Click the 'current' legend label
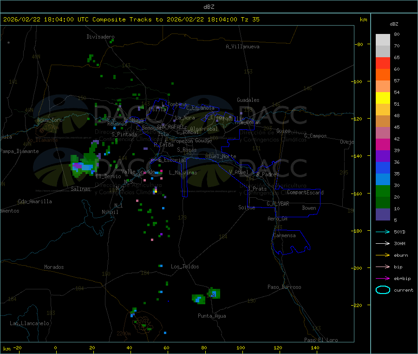The height and width of the screenshot is (354, 418). point(404,290)
